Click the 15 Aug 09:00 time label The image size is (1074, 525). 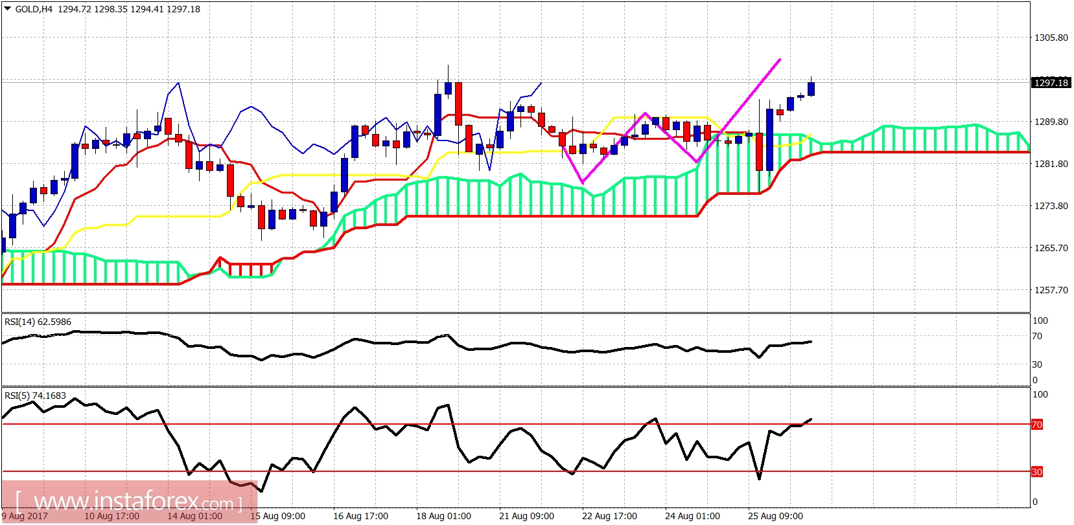(x=277, y=516)
